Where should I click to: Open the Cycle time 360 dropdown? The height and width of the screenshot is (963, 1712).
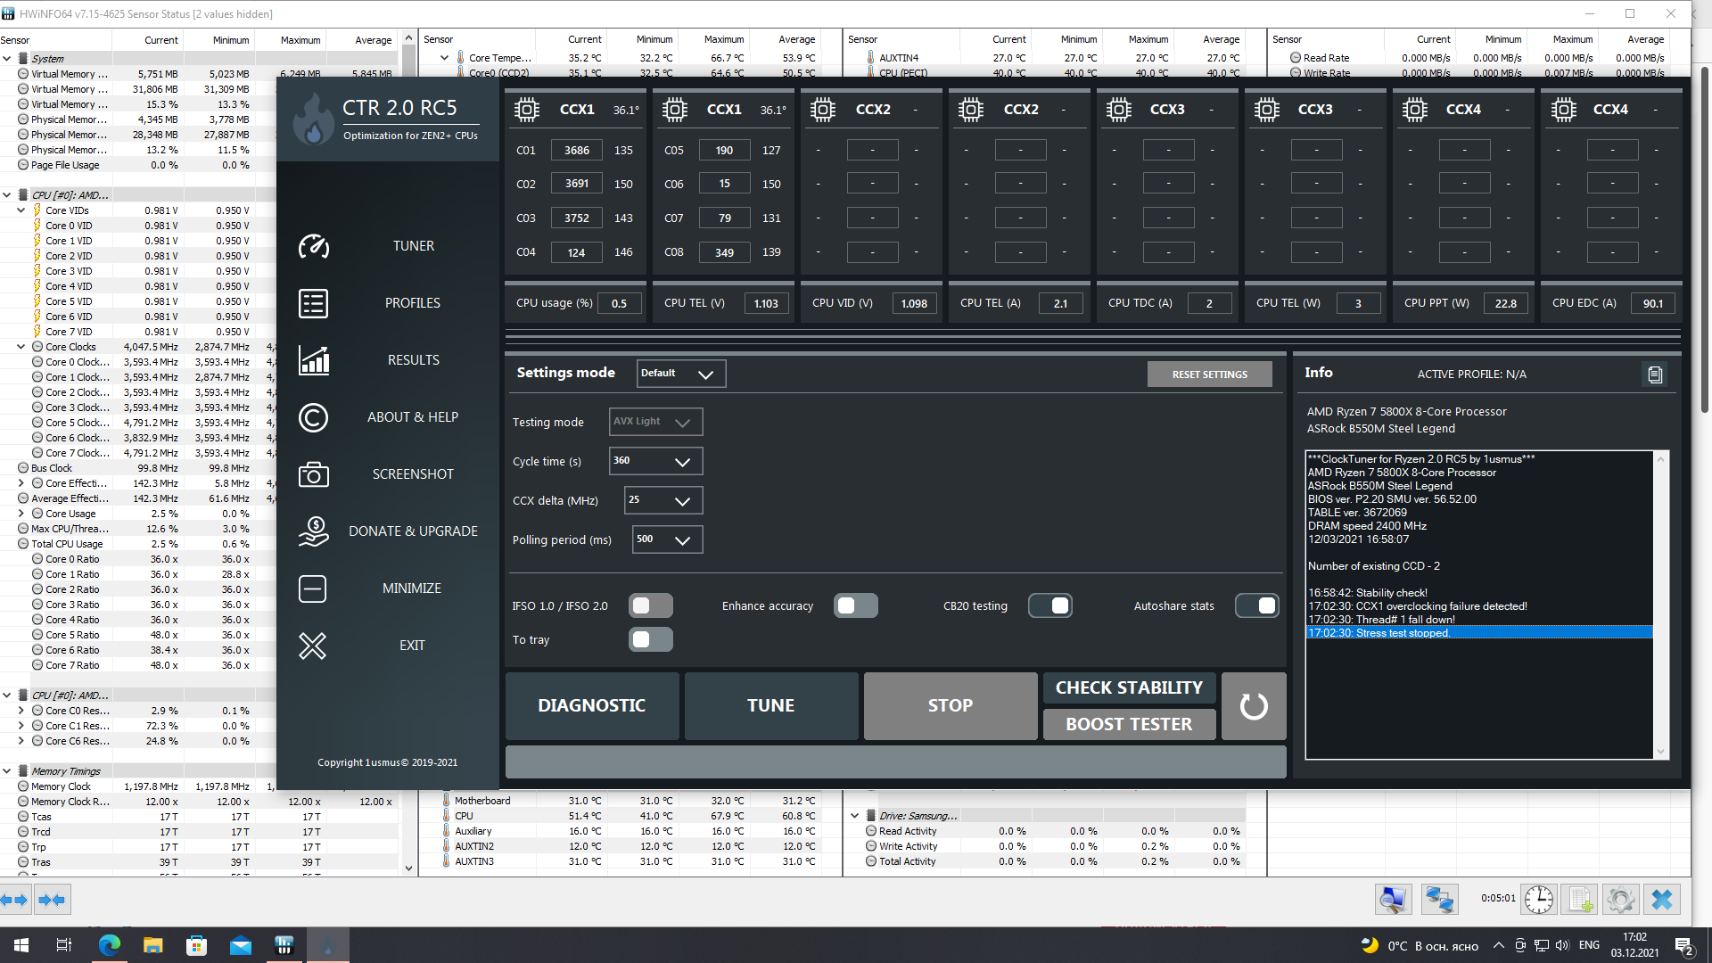click(x=656, y=461)
